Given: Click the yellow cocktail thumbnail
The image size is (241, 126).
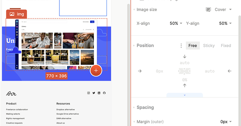Looking at the screenshot, I should click(57, 57).
